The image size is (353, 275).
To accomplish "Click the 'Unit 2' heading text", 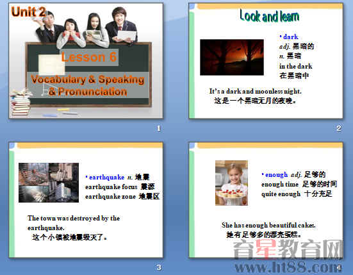I will coord(28,12).
